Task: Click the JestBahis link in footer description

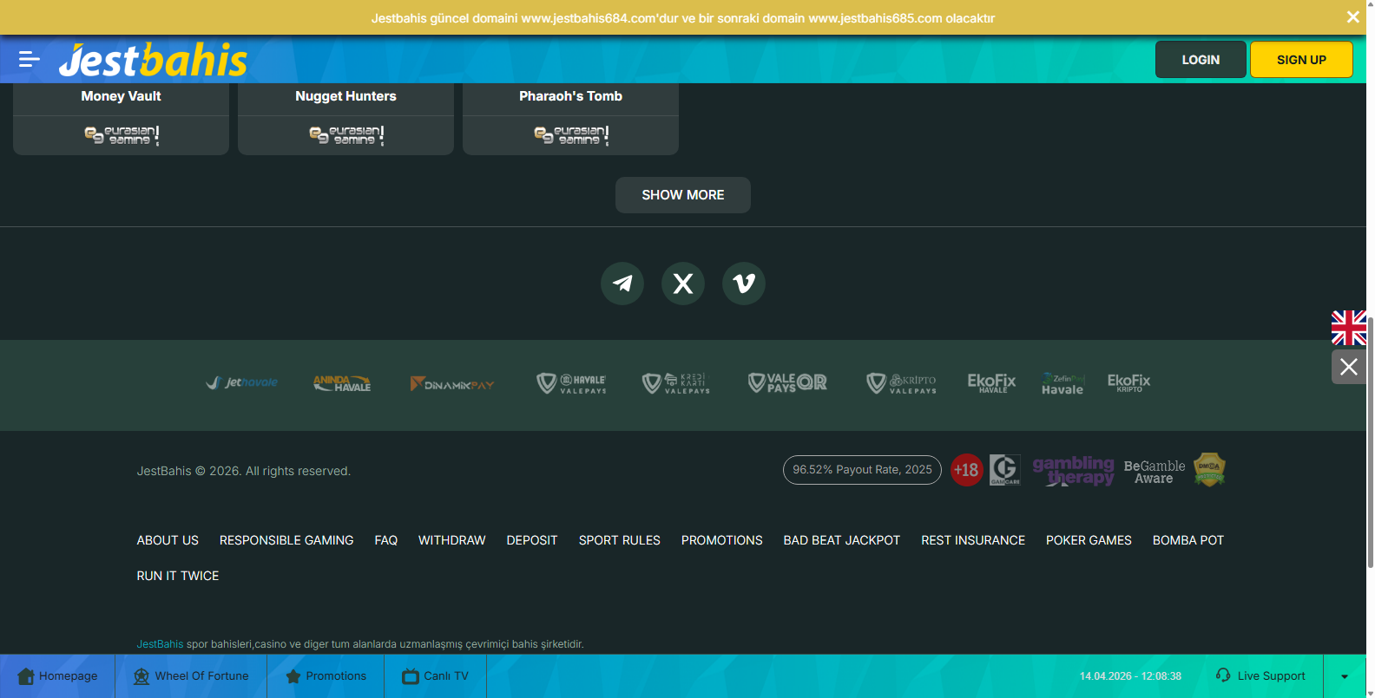Action: (x=160, y=644)
